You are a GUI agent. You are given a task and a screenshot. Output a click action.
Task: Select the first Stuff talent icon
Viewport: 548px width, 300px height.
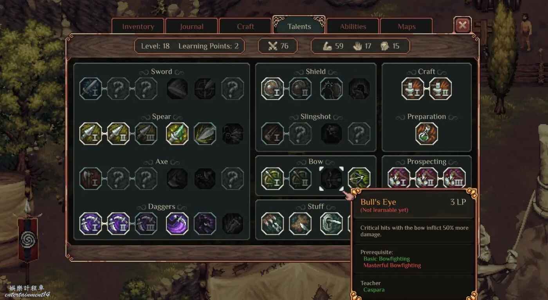(x=272, y=224)
